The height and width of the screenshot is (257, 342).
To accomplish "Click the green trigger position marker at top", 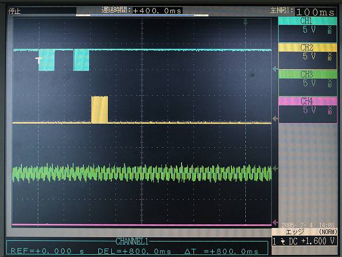I will click(245, 22).
